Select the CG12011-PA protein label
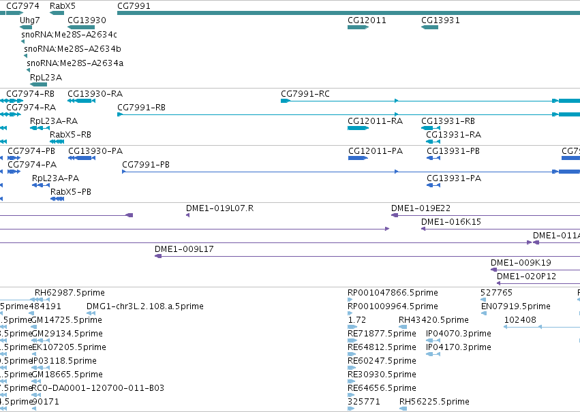This screenshot has width=580, height=412. (x=376, y=151)
